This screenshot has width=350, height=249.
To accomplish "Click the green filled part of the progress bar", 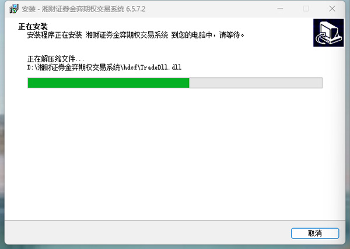I will pos(108,83).
